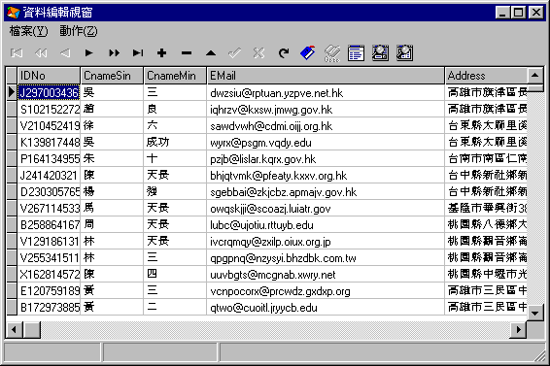The height and width of the screenshot is (366, 550).
Task: Select email lubc@ujotiu.rttuyb.edu
Action: pyautogui.click(x=326, y=224)
